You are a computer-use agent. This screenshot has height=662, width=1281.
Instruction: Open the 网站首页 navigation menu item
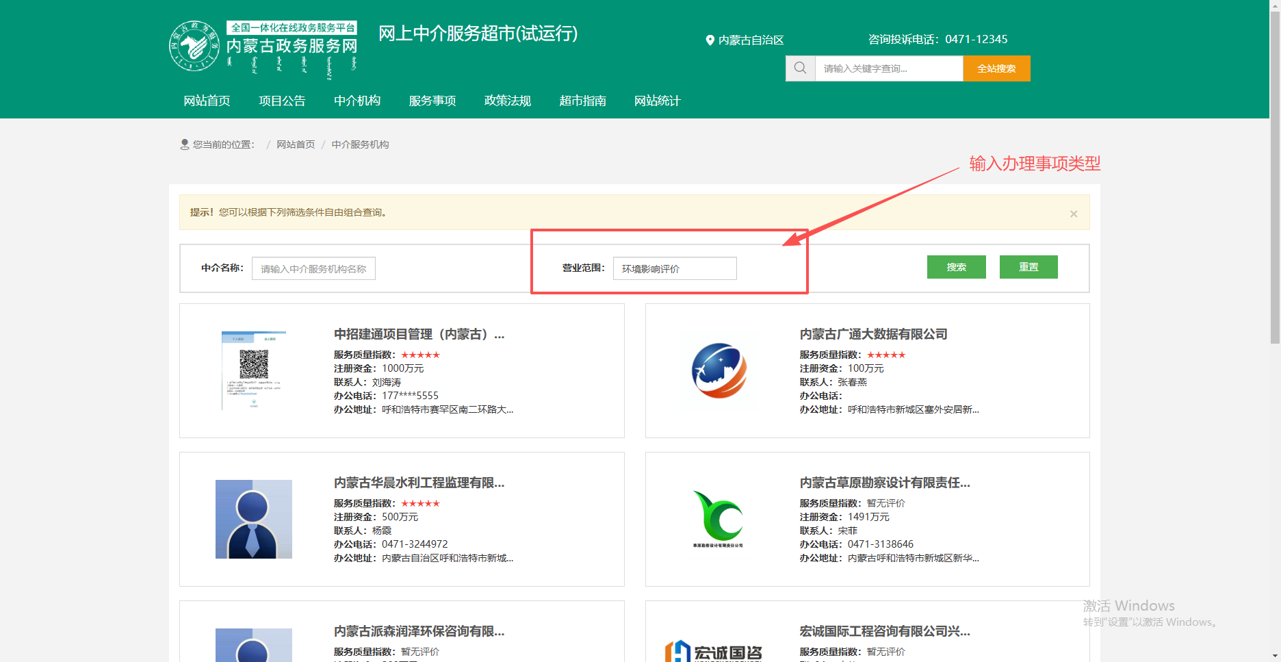pos(207,101)
